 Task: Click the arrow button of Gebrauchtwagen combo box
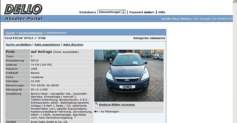123,12
